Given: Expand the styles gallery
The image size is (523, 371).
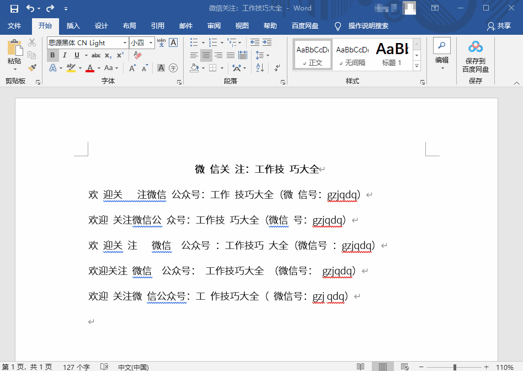Looking at the screenshot, I should click(x=417, y=66).
